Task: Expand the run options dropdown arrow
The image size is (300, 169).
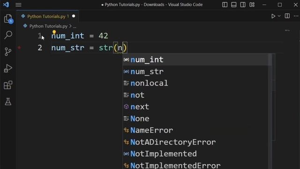Action: 279,16
